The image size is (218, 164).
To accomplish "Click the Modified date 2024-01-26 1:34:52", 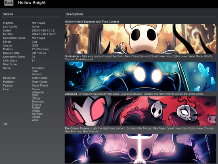I will 44,34.
